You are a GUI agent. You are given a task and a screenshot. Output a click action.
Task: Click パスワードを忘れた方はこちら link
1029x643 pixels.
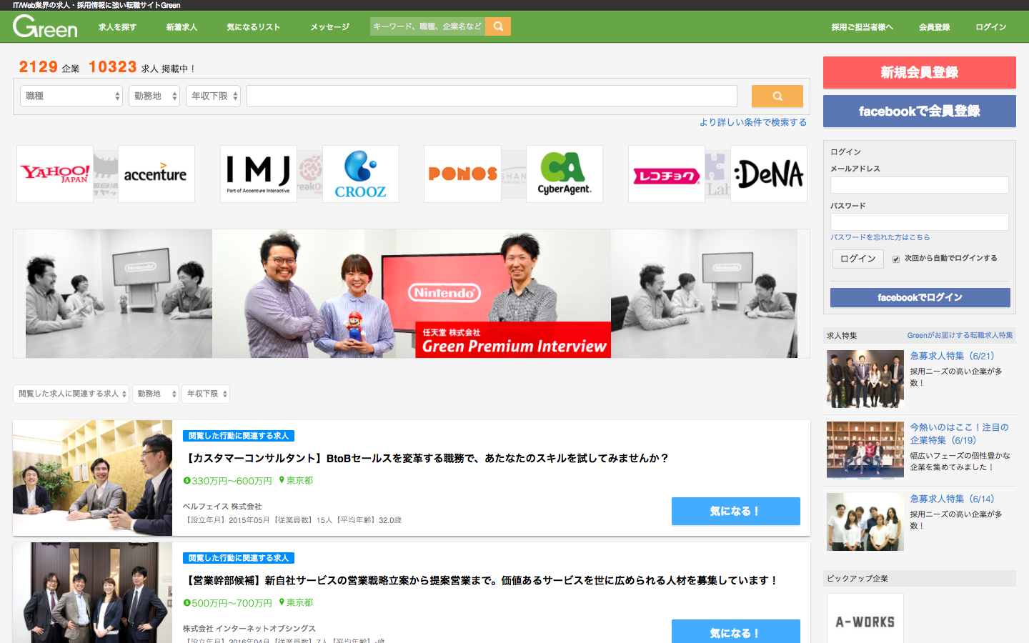(880, 237)
